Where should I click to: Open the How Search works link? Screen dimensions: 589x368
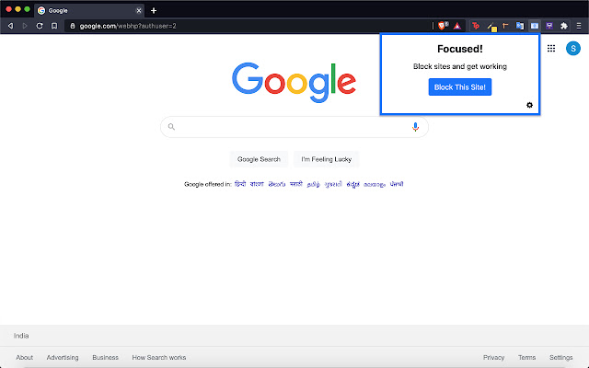[x=159, y=358]
